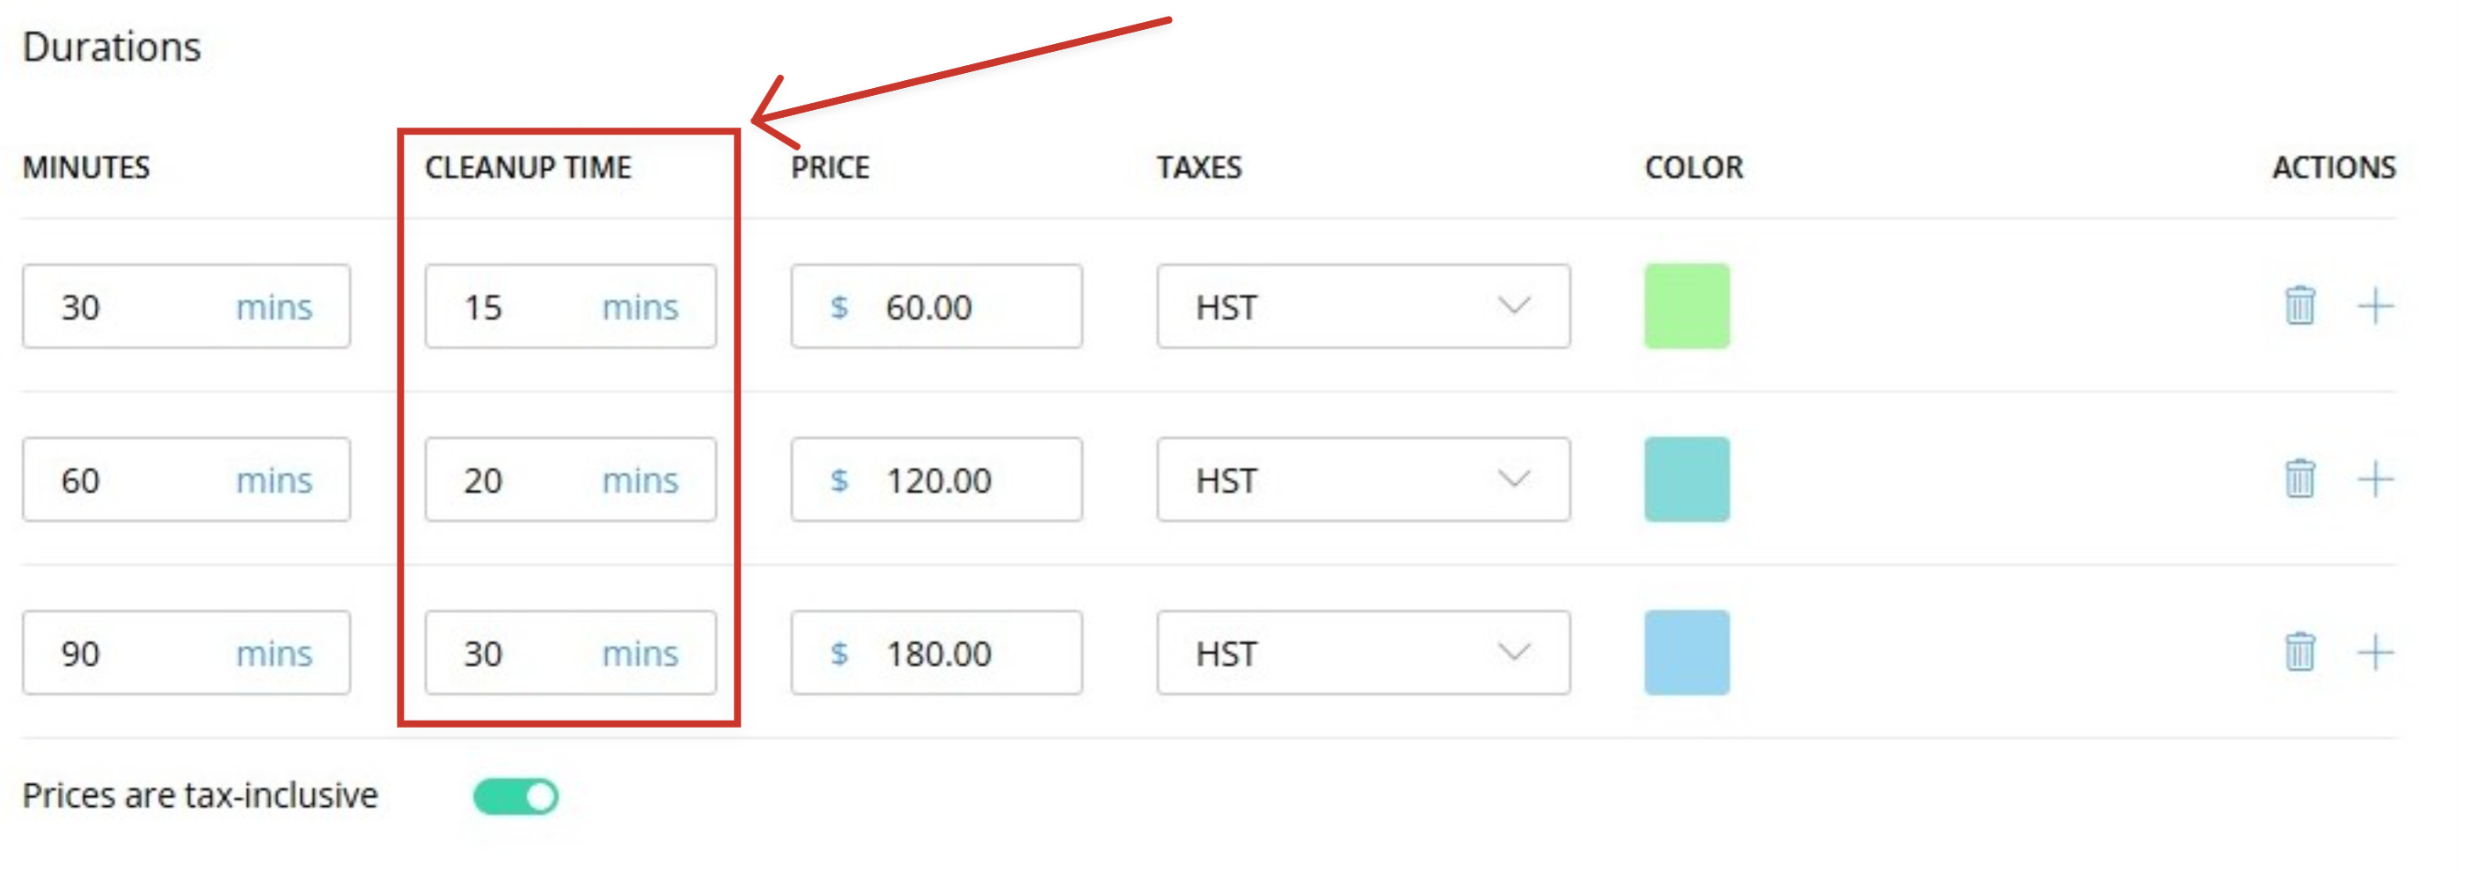Add a duration after the 30 mins row
The image size is (2466, 871).
pos(2375,307)
